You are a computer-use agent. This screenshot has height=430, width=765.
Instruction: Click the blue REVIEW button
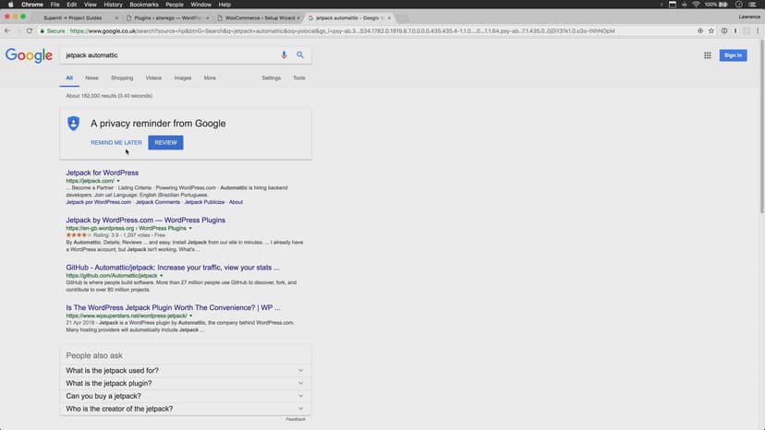(x=165, y=143)
